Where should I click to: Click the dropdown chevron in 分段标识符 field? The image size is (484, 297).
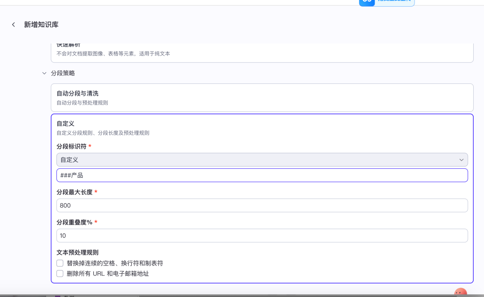click(461, 160)
